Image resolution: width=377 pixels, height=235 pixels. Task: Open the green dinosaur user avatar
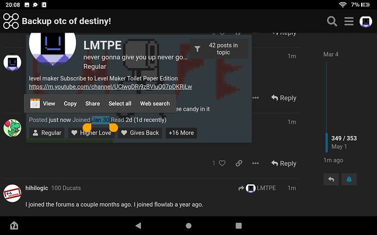12,128
